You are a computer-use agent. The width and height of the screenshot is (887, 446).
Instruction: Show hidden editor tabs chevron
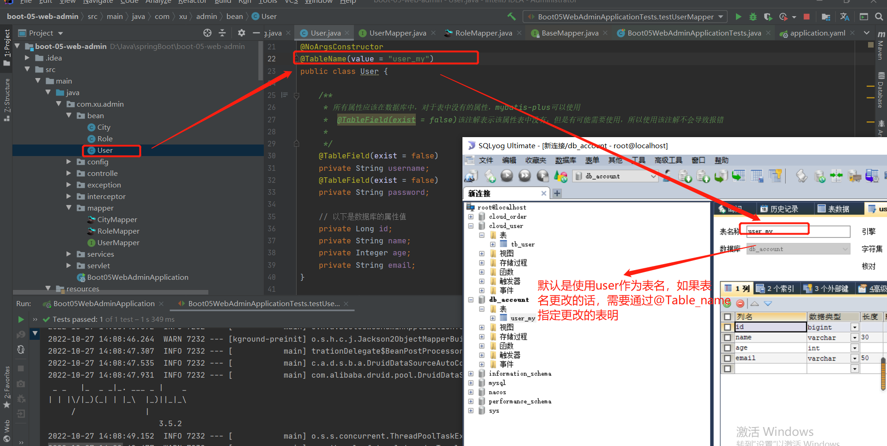[x=867, y=33]
